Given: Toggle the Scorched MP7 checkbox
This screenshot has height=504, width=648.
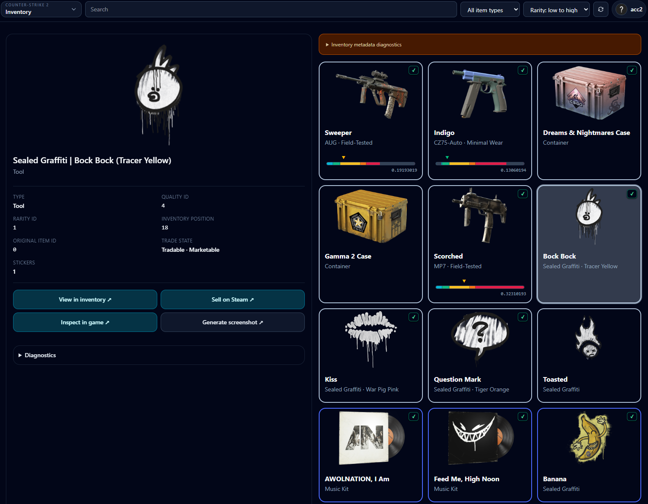Looking at the screenshot, I should [x=523, y=194].
